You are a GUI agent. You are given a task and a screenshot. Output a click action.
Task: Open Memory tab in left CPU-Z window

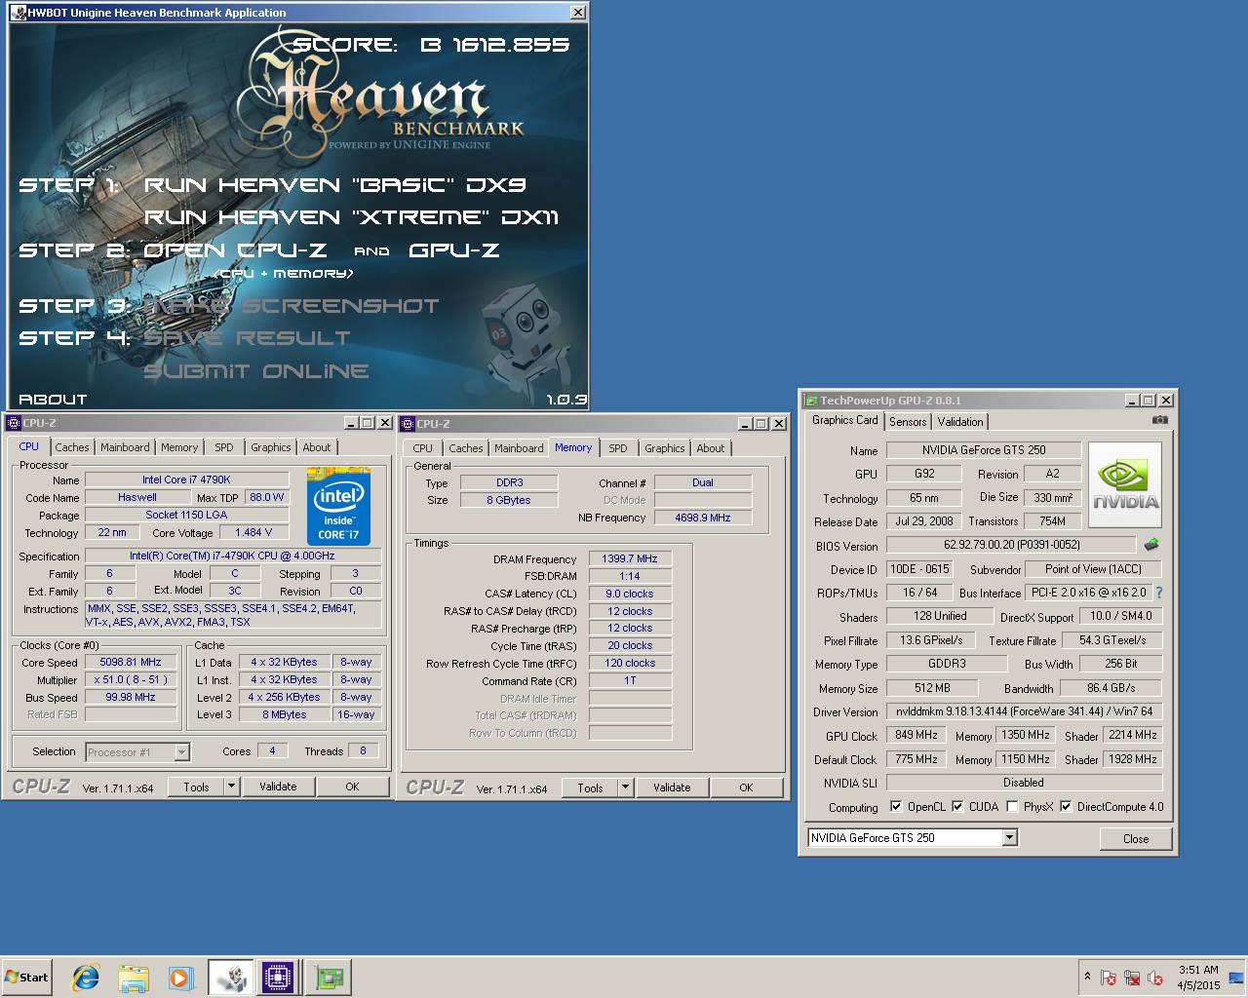click(x=179, y=447)
